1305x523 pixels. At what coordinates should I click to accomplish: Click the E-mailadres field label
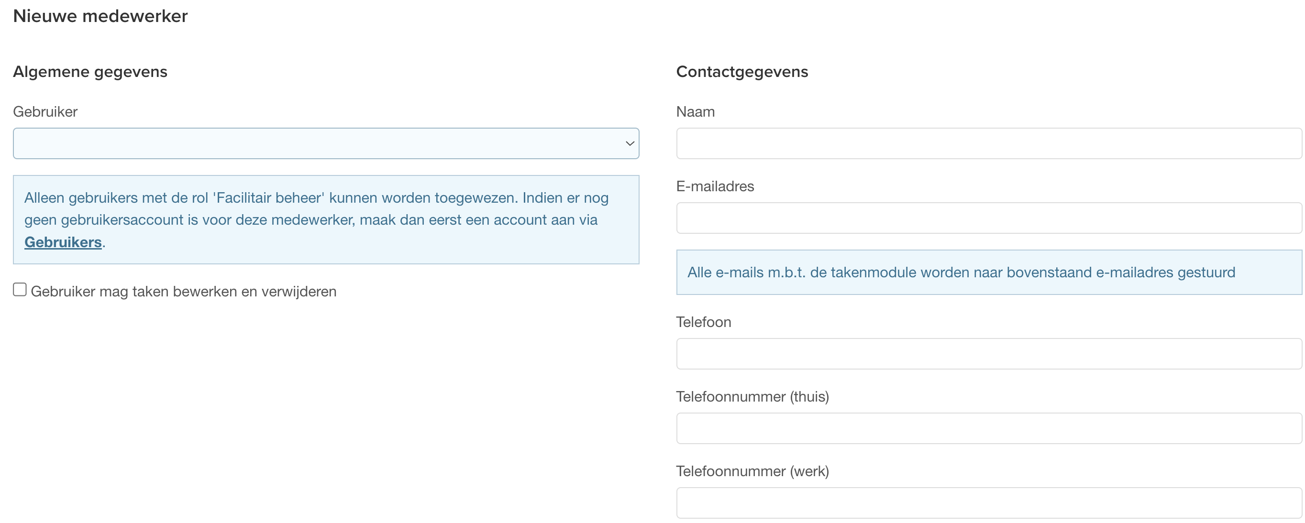tap(715, 186)
